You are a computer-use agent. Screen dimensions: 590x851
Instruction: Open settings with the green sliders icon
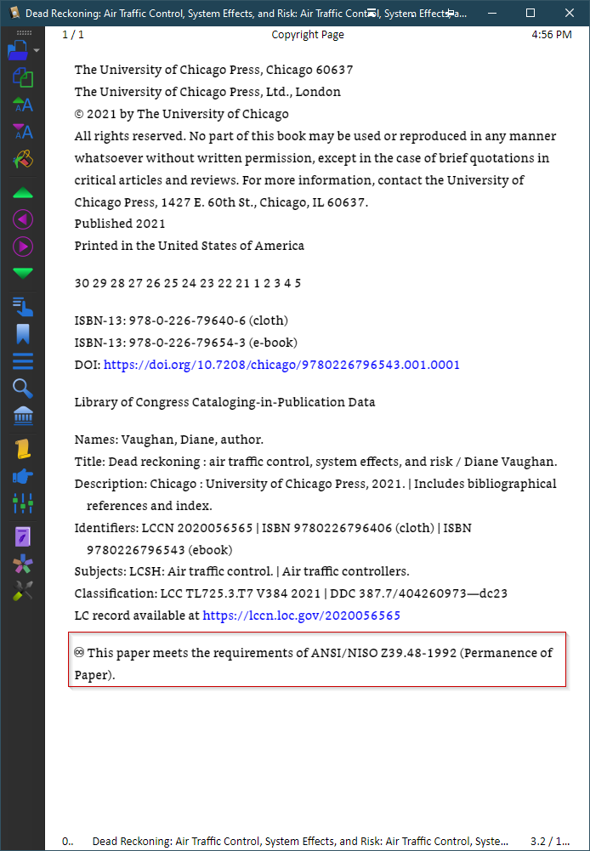pos(23,503)
